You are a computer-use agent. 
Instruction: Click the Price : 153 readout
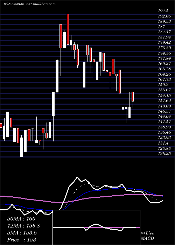point(22,240)
